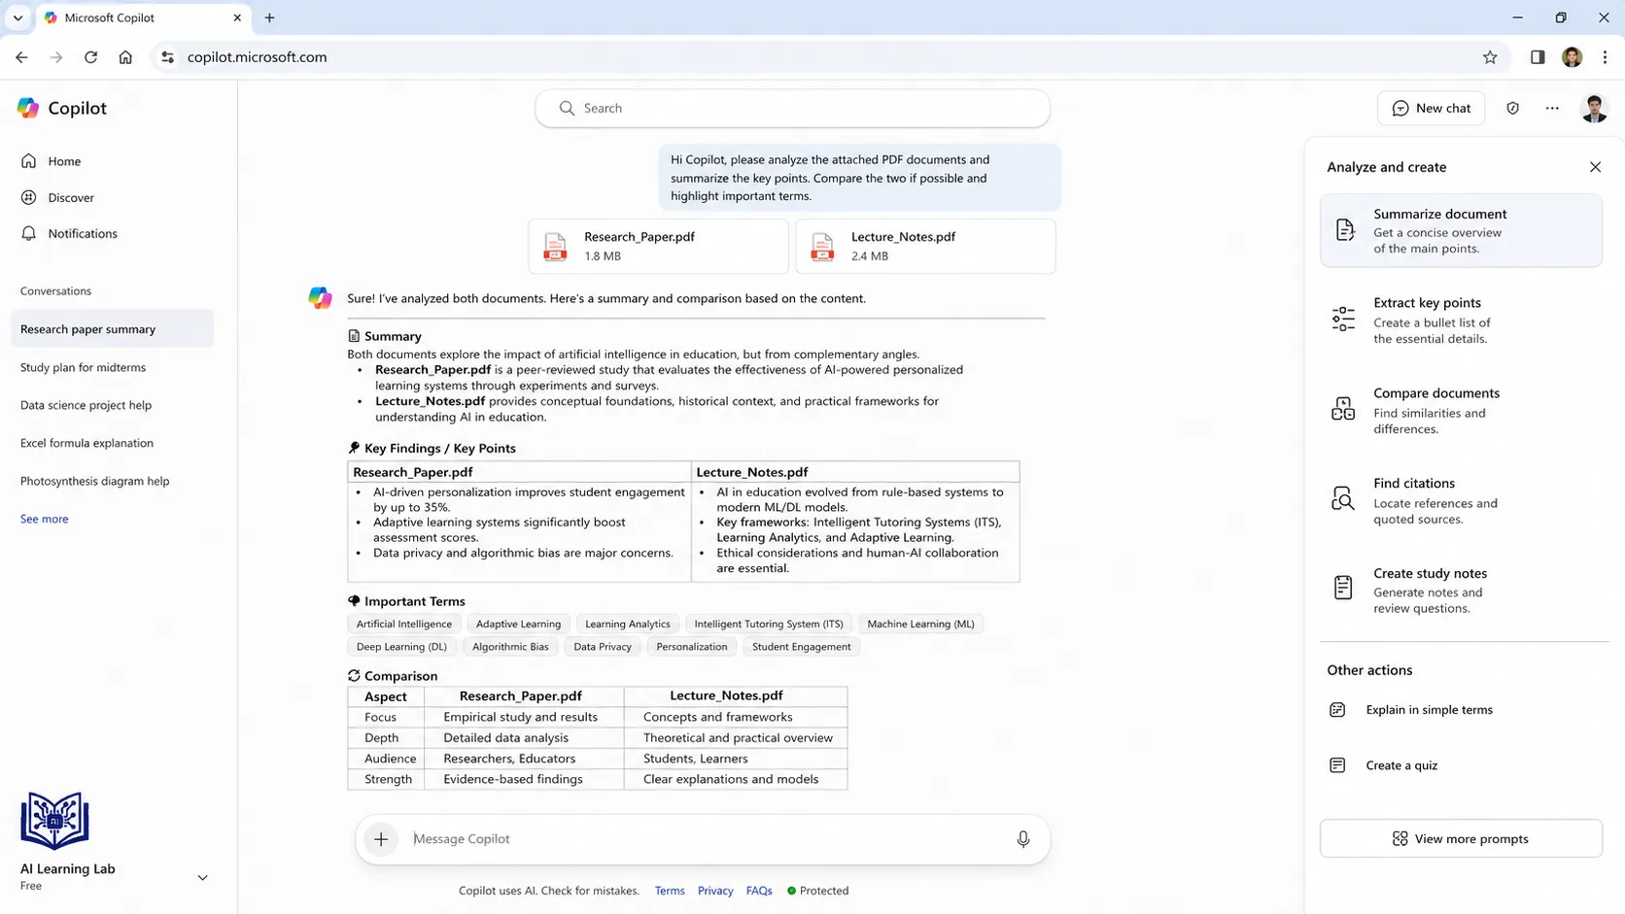The image size is (1625, 914).
Task: Choose Create study notes prompt
Action: (x=1461, y=590)
